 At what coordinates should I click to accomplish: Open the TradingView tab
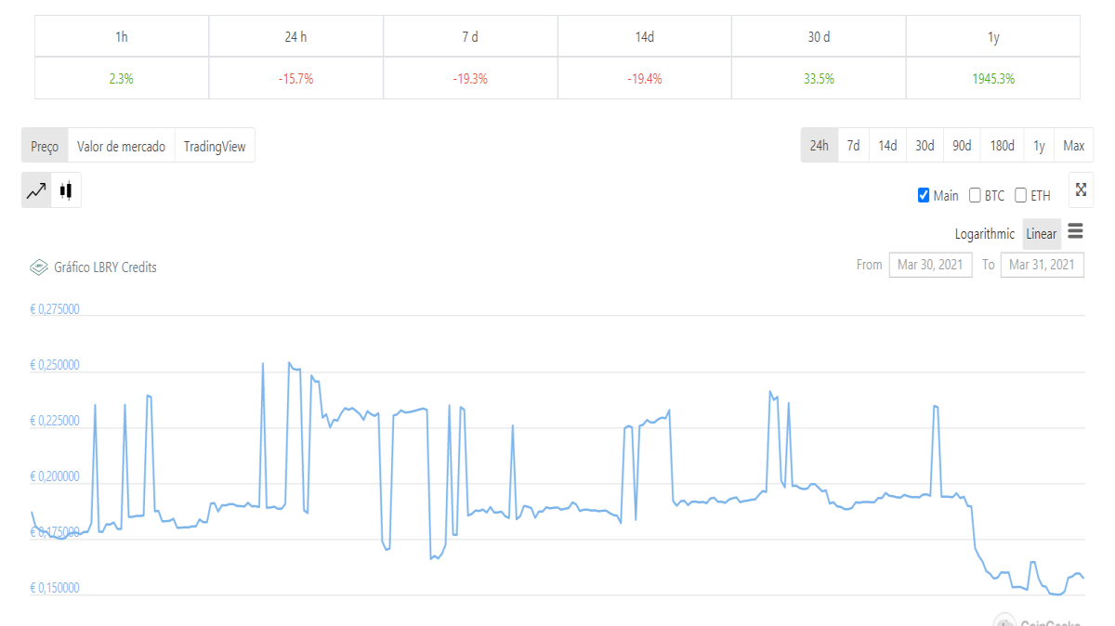(215, 146)
